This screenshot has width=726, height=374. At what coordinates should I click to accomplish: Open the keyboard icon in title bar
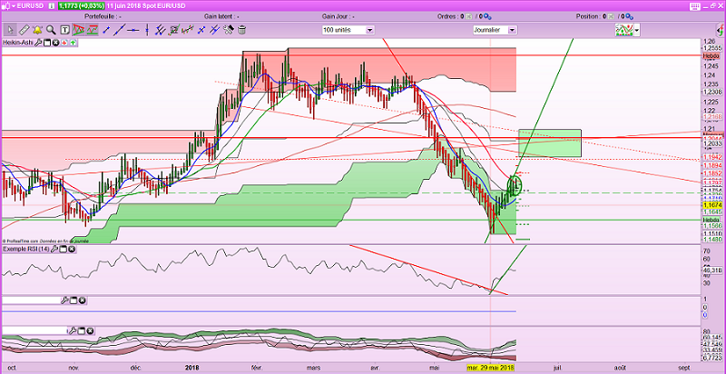694,6
